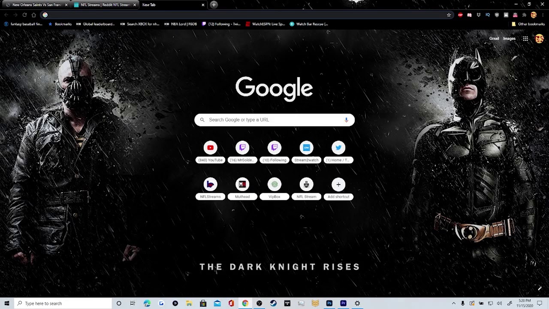Customize the page with pencil icon
This screenshot has height=309, width=549.
pos(540,288)
